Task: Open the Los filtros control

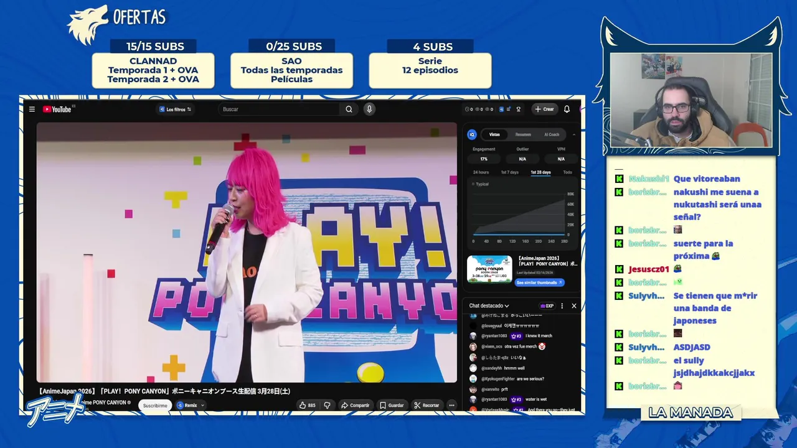Action: [x=175, y=110]
